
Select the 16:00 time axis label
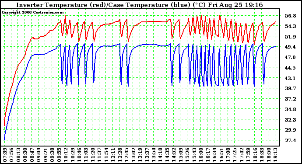pyautogui.click(x=201, y=155)
